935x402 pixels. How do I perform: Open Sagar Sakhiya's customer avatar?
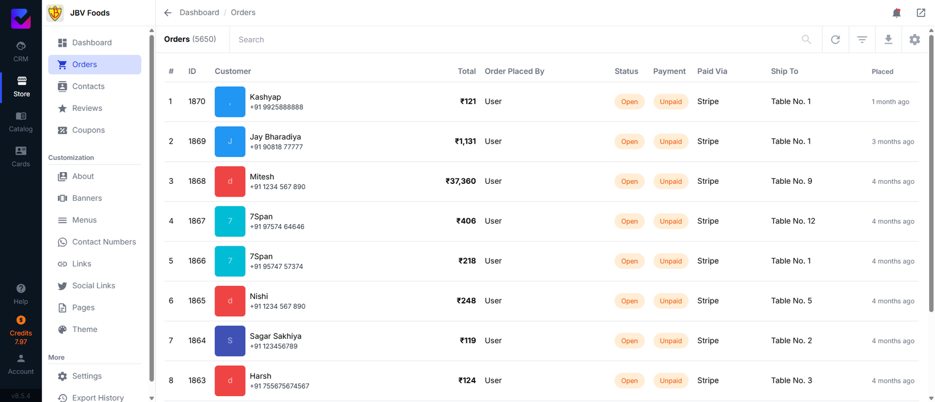pyautogui.click(x=230, y=341)
